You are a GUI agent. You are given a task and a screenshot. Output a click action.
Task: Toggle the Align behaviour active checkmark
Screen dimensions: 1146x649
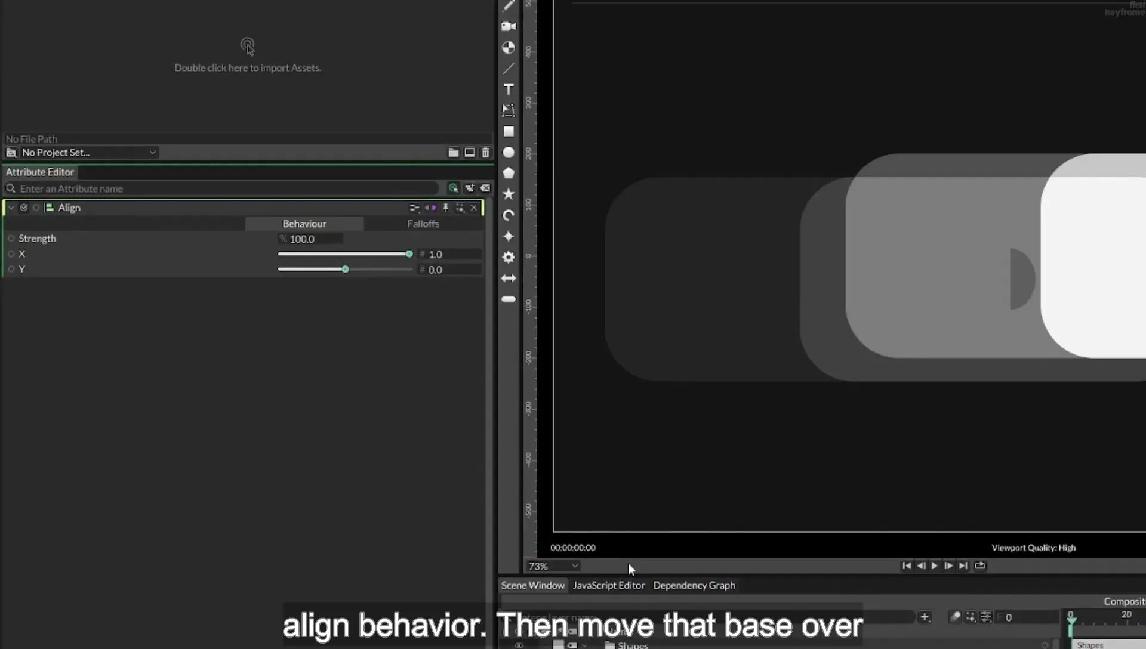(x=24, y=208)
